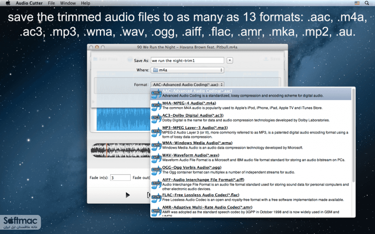Open the Audio Cutter menu
Image resolution: width=375 pixels, height=234 pixels.
point(29,3)
